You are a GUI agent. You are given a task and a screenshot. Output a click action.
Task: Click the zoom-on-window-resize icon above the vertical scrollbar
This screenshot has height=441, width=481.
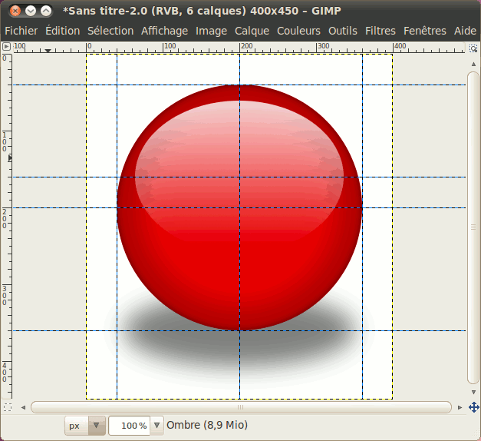coord(474,48)
